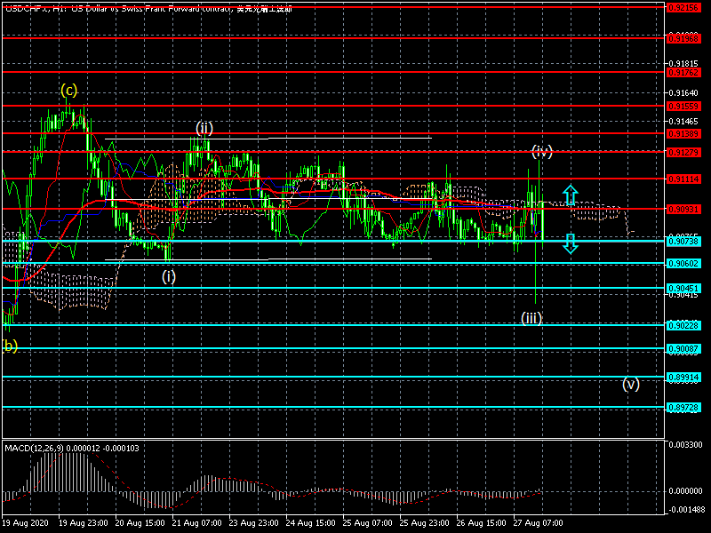Screen dimensions: 711x533
Task: Select the (i) wave label
Action: 169,276
